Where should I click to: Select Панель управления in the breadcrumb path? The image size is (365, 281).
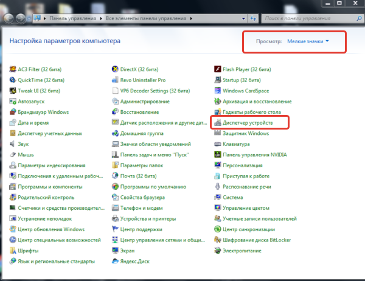(x=72, y=18)
